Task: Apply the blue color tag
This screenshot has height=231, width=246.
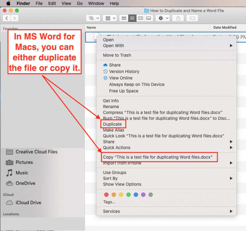Action: click(x=136, y=195)
